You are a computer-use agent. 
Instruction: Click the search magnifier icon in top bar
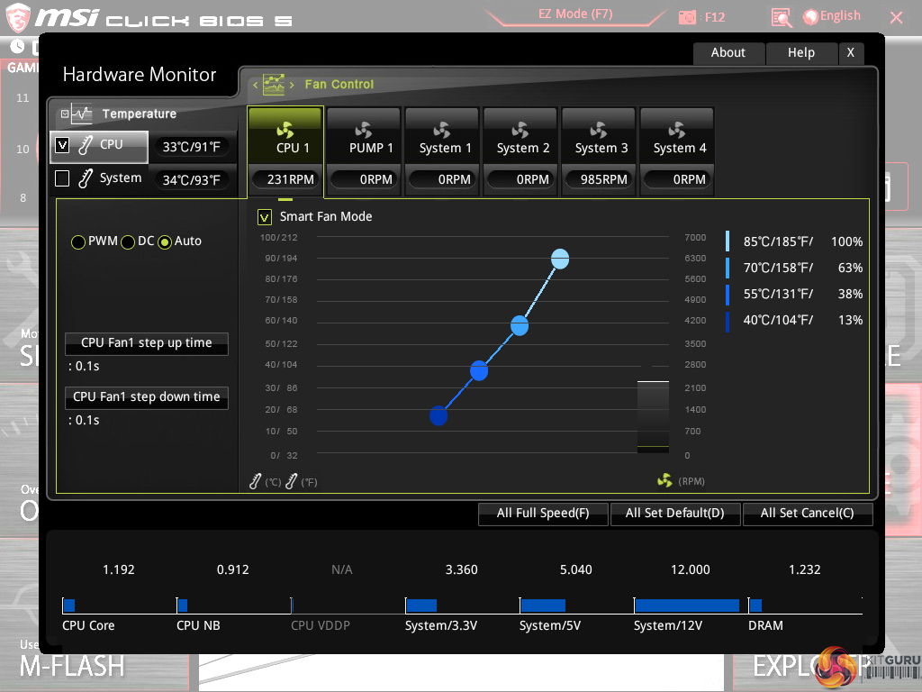[782, 18]
